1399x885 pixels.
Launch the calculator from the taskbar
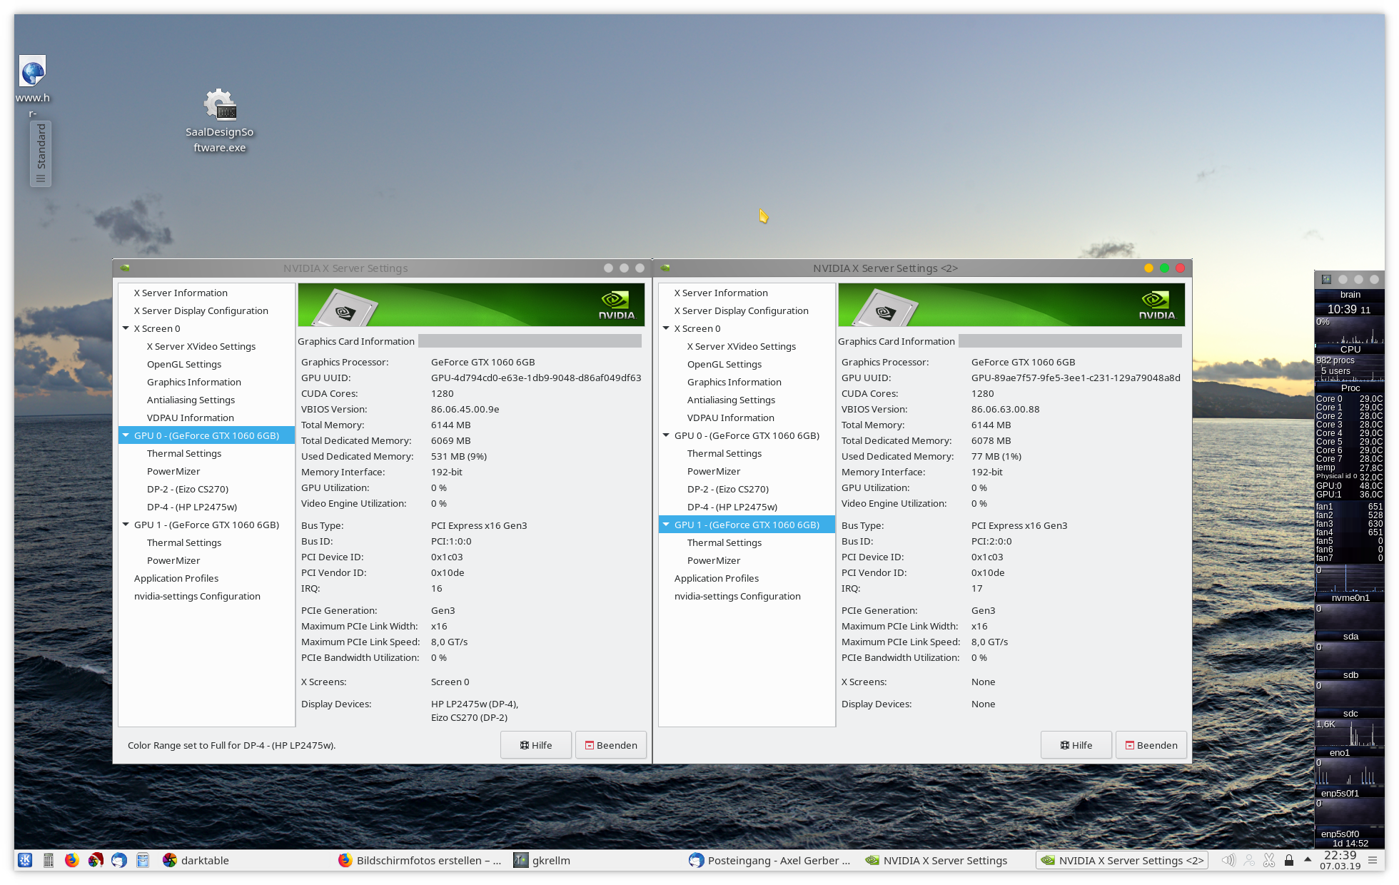pos(49,860)
